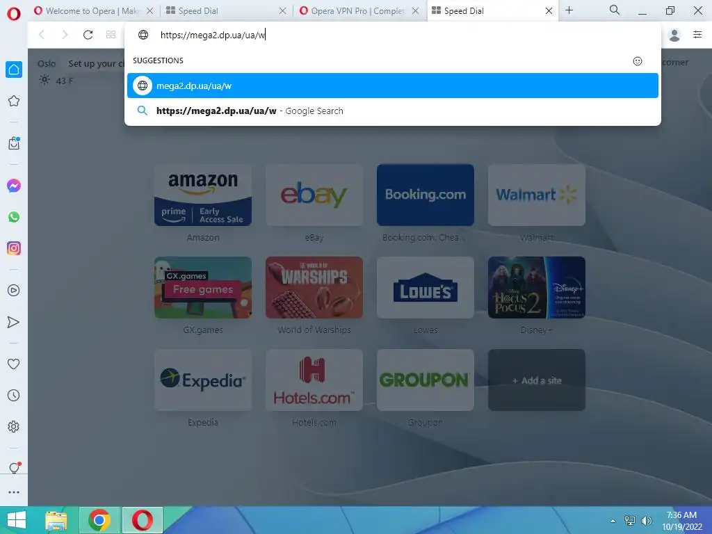Open the World of Warships tile
Image resolution: width=712 pixels, height=534 pixels.
click(314, 287)
